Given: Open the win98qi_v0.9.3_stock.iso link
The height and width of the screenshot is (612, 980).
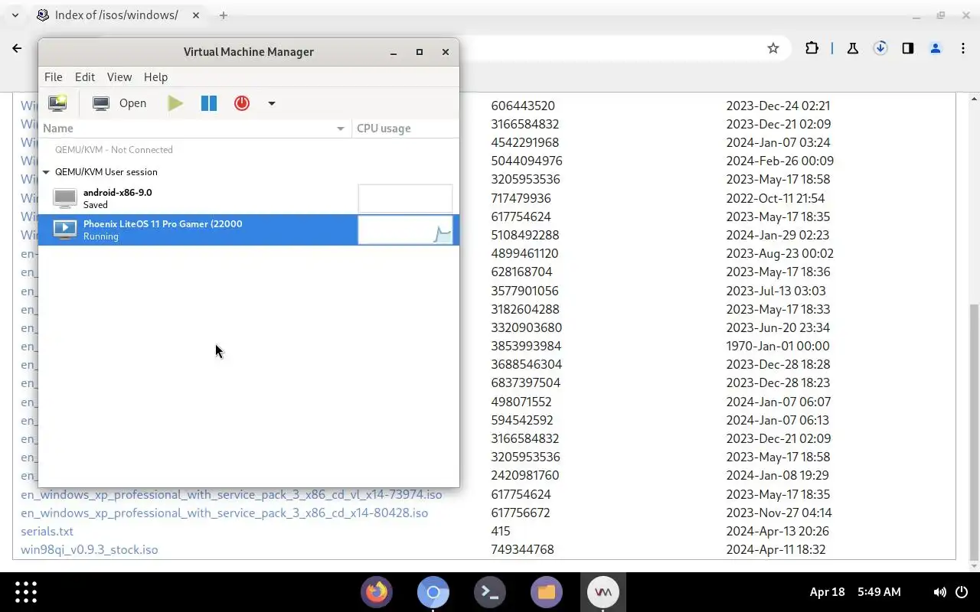Looking at the screenshot, I should click(x=90, y=549).
